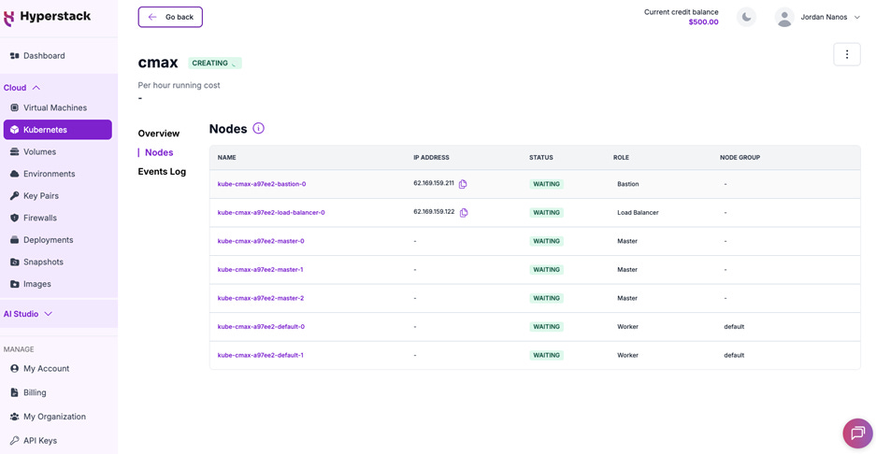Click the Virtual Machines sidebar icon

pyautogui.click(x=15, y=107)
